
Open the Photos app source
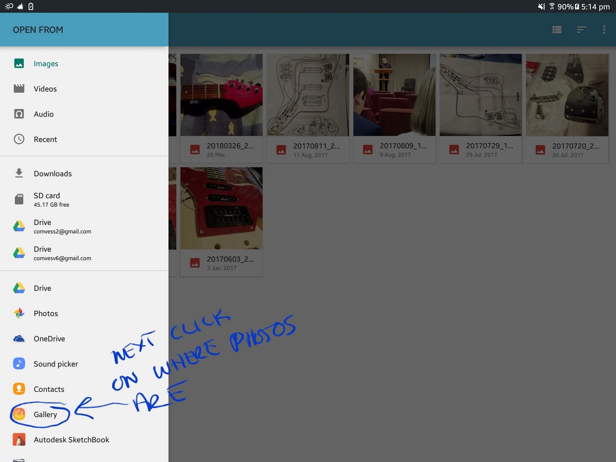tap(46, 313)
